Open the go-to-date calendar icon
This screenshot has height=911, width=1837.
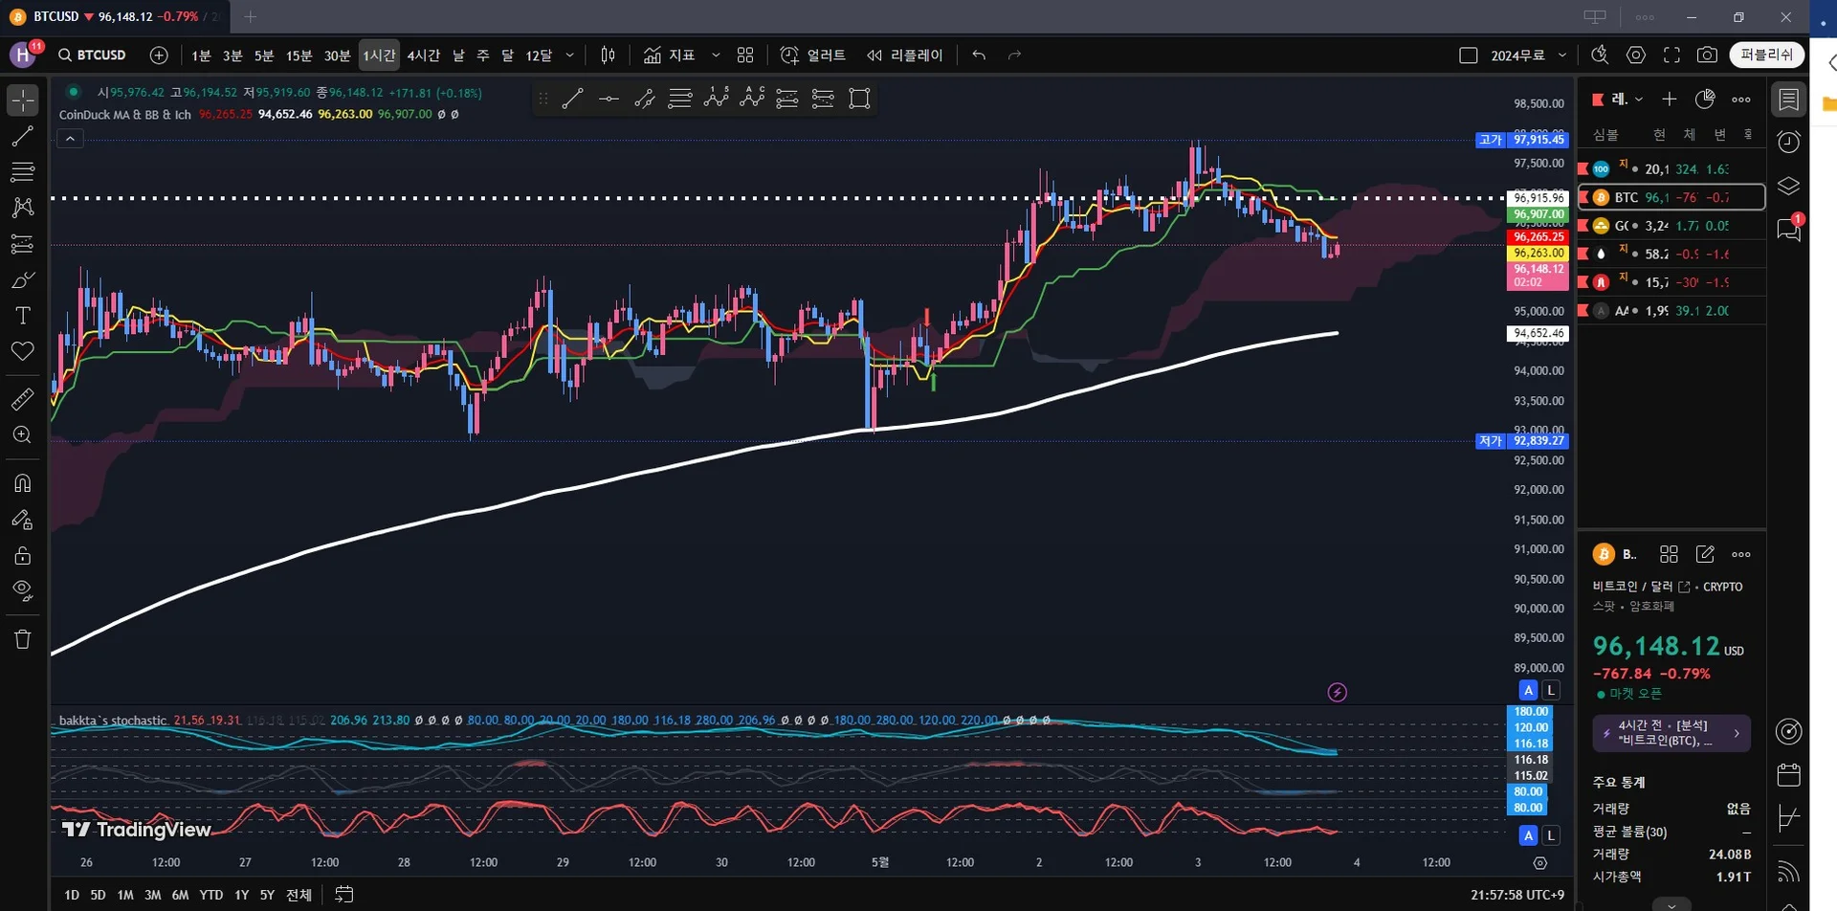coord(344,895)
